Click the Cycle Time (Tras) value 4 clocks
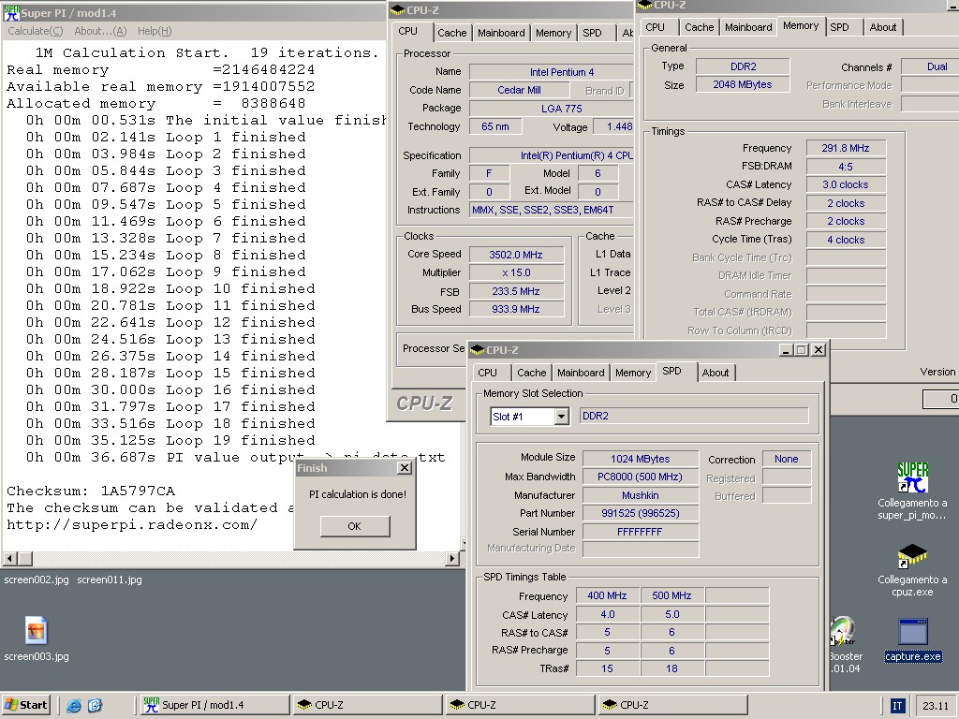Image resolution: width=959 pixels, height=719 pixels. (846, 240)
